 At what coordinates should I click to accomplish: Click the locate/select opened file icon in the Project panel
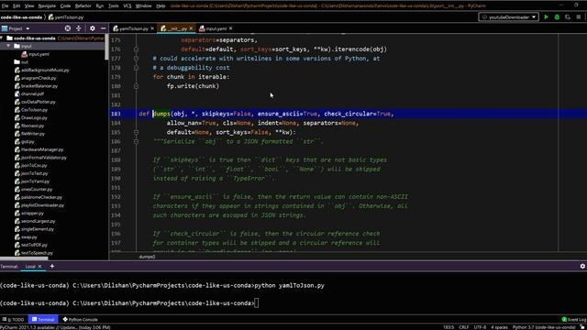coord(67,28)
